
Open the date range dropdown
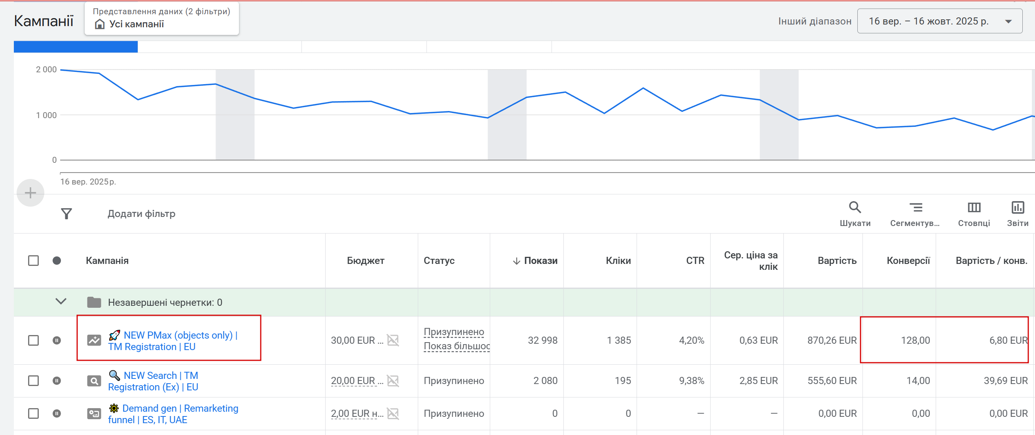[939, 21]
